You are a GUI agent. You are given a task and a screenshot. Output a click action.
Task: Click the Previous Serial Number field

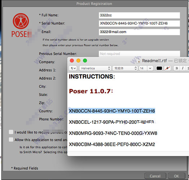139,54
